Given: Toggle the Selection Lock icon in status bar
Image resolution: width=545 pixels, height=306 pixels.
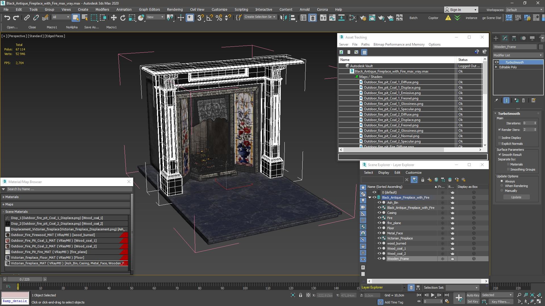Looking at the screenshot, I should click(301, 295).
